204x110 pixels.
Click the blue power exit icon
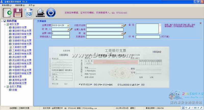click(x=51, y=12)
